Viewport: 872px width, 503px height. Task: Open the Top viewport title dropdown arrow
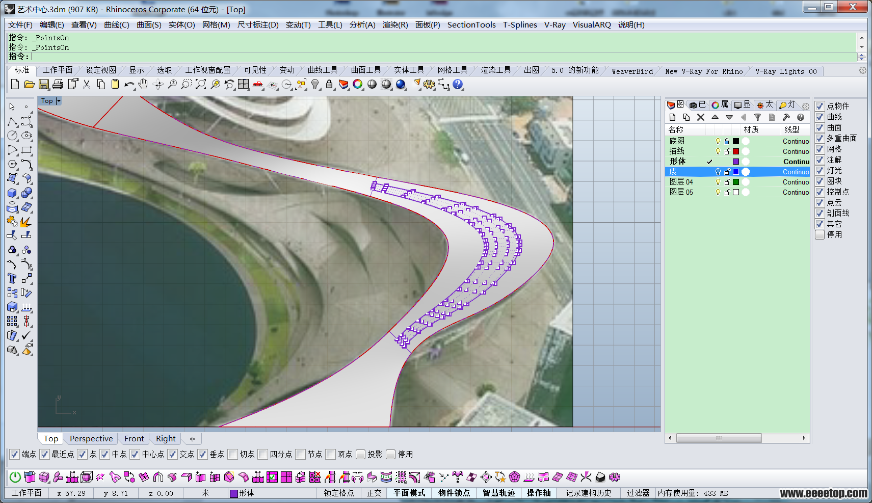pos(59,101)
